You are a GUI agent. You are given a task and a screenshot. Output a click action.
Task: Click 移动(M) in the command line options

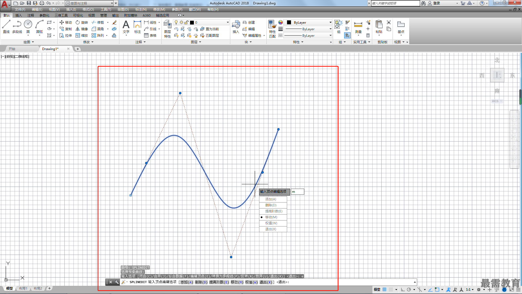click(x=237, y=282)
